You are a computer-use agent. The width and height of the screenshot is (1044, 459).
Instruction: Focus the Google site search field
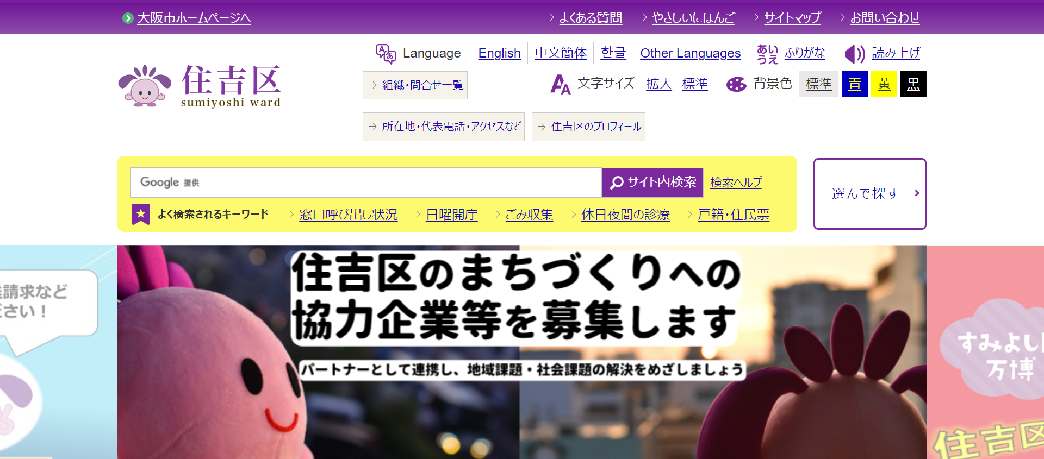point(366,183)
